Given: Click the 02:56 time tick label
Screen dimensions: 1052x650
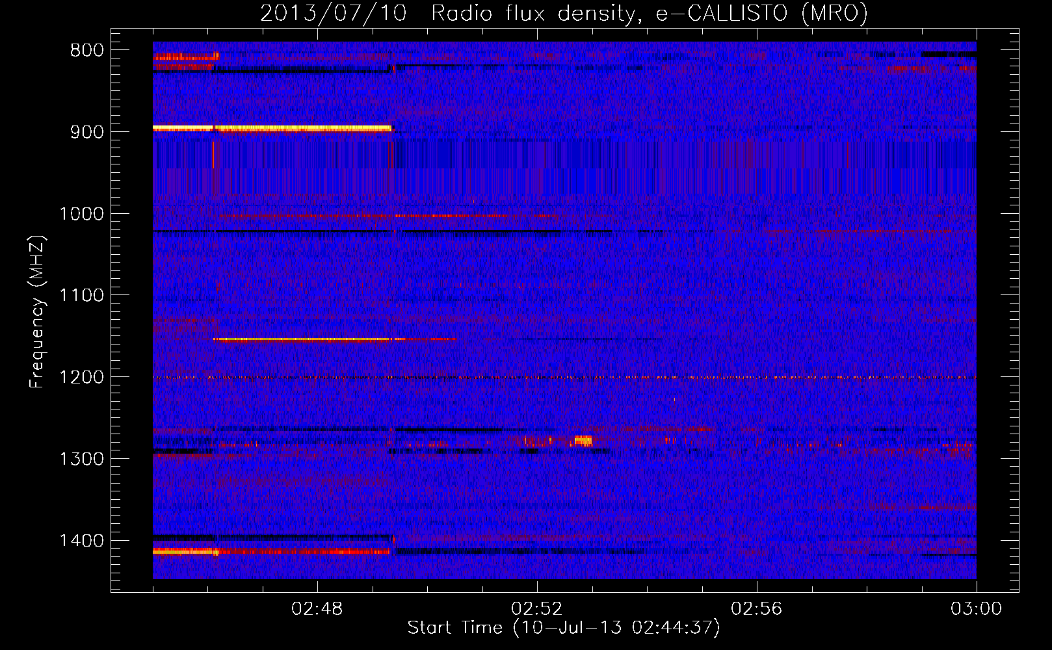Looking at the screenshot, I should (757, 609).
